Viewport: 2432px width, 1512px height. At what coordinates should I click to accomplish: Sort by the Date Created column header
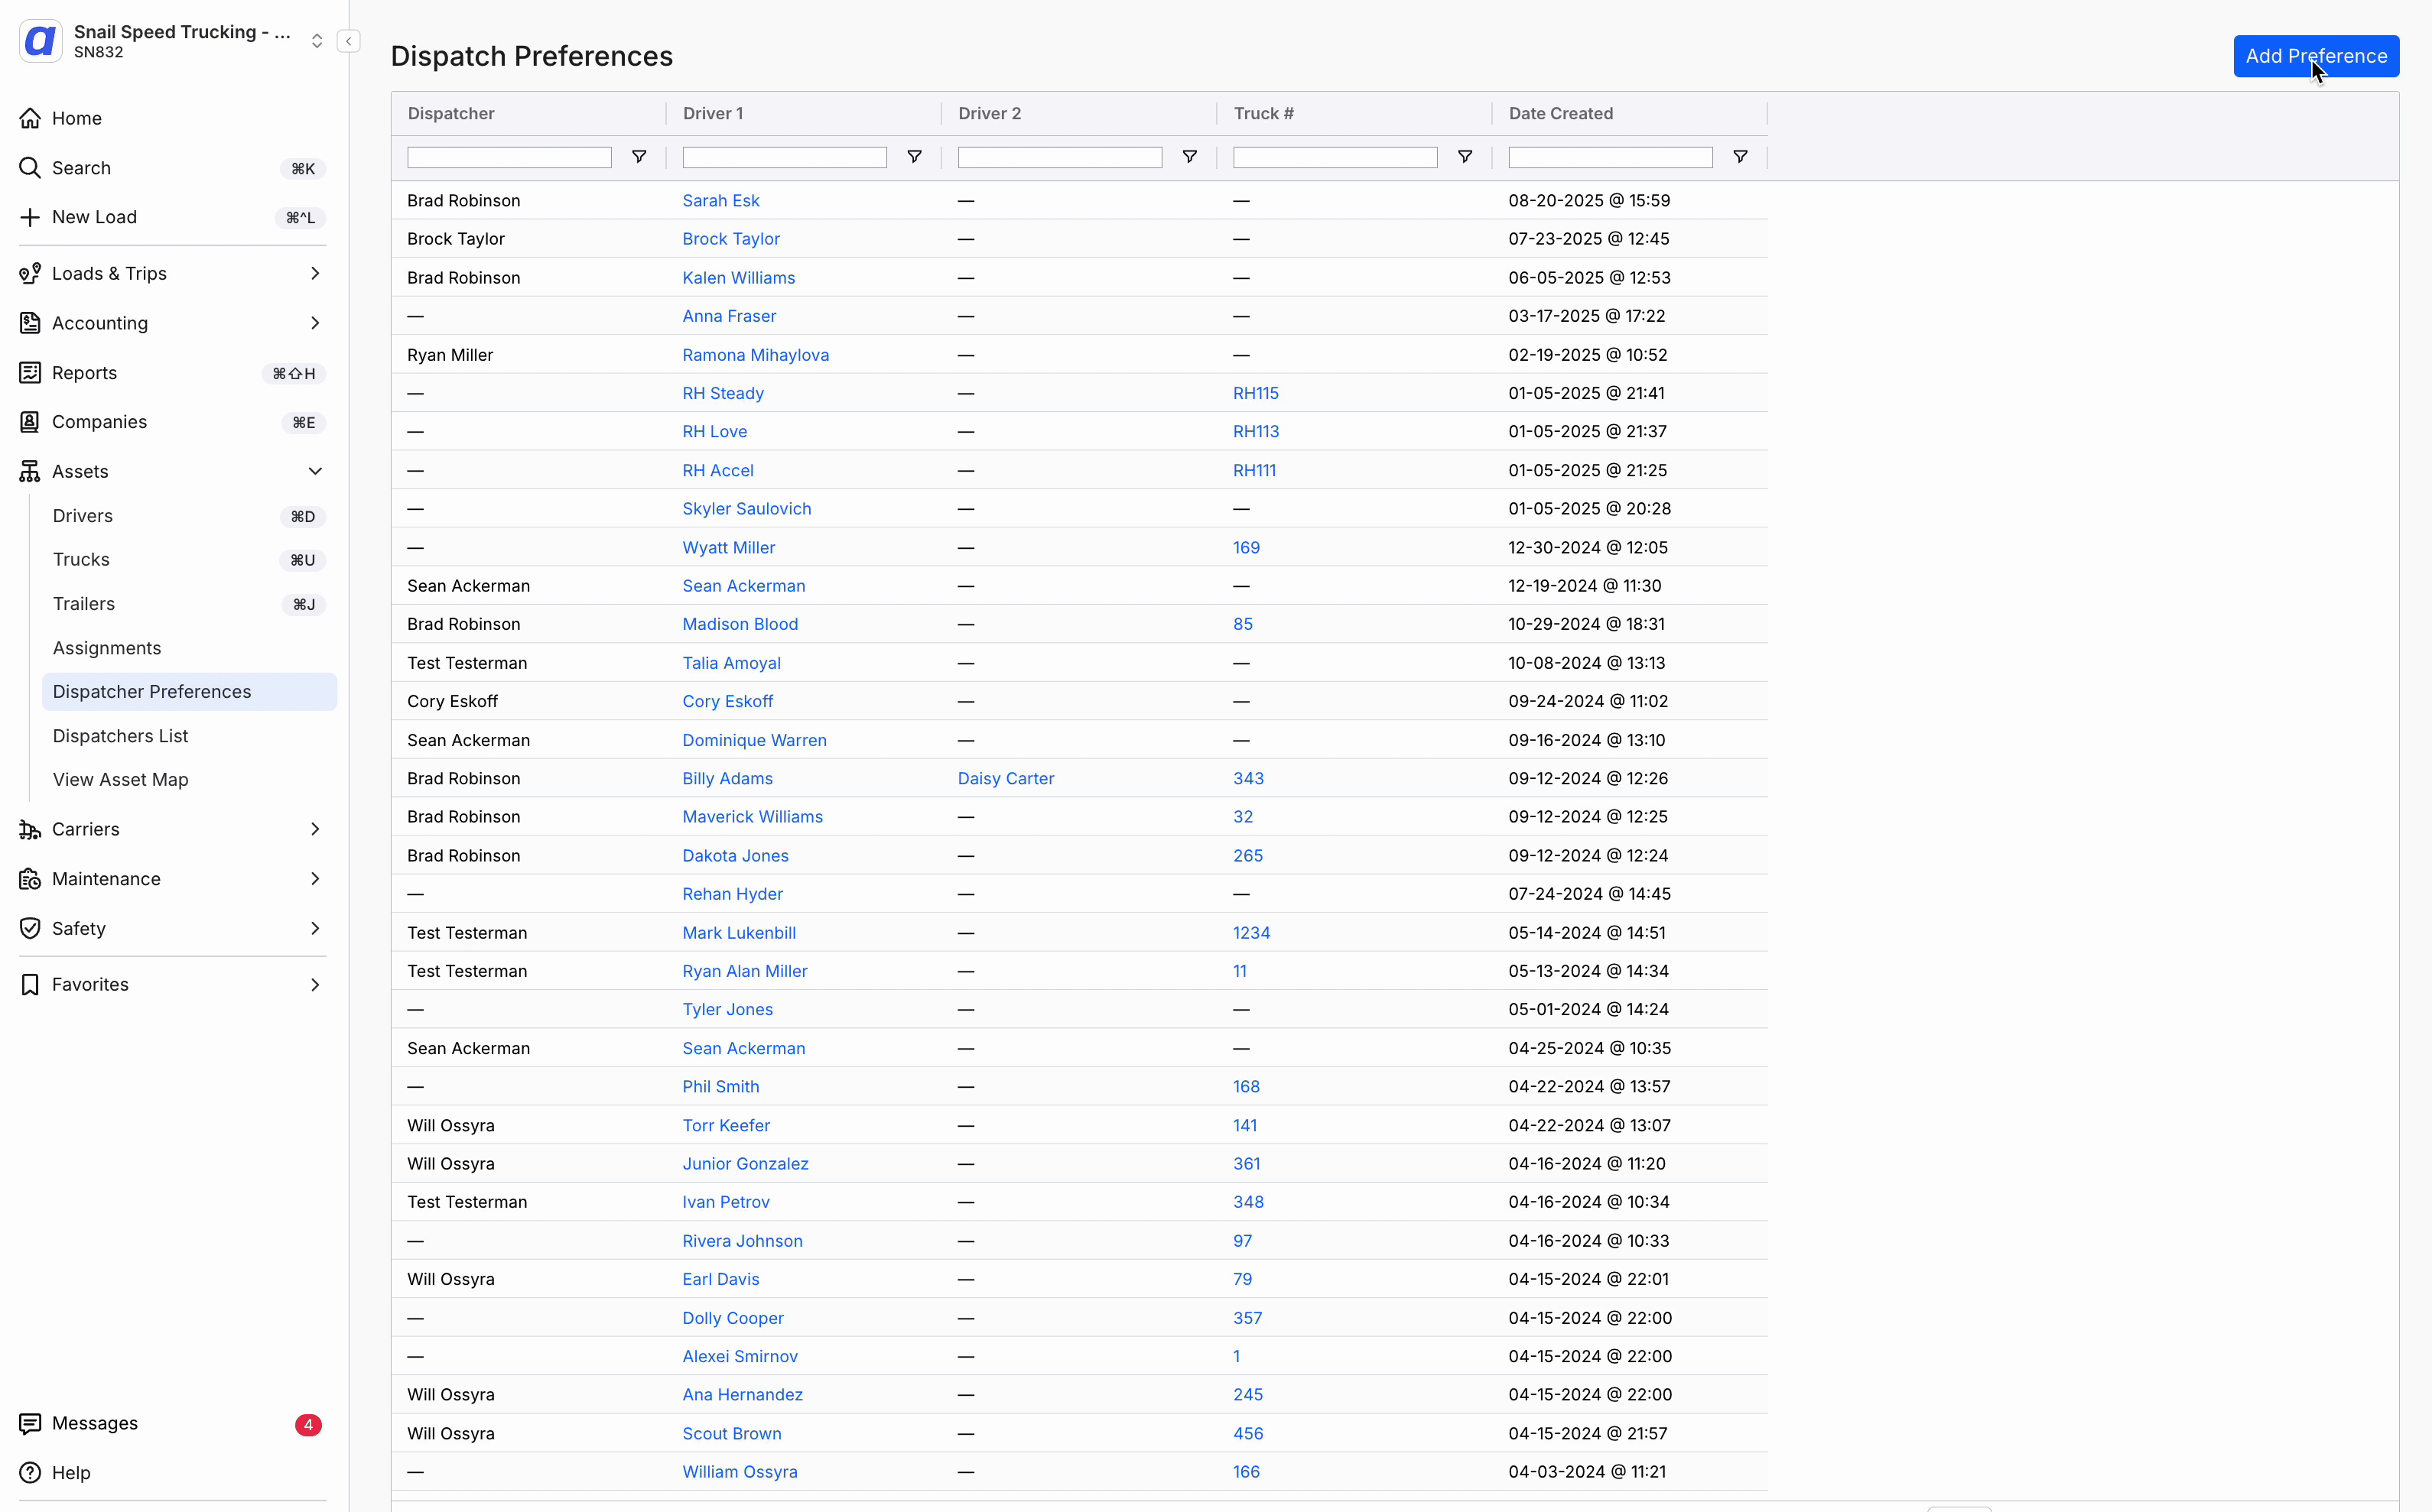point(1561,114)
